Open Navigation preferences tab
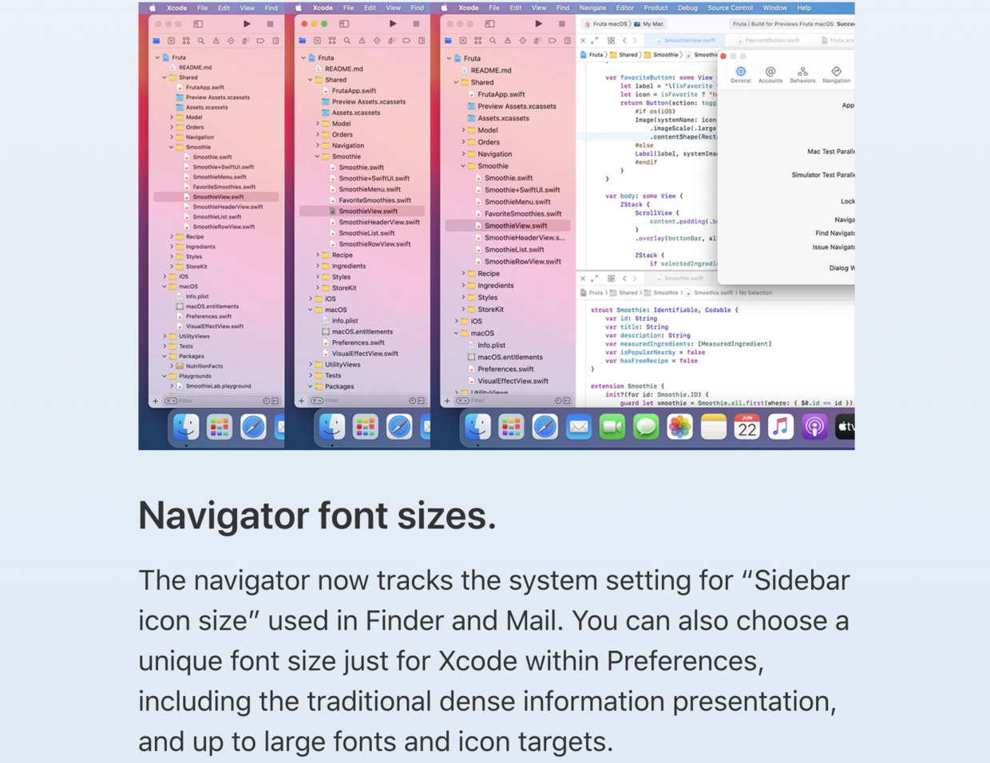Viewport: 990px width, 763px height. click(x=836, y=74)
